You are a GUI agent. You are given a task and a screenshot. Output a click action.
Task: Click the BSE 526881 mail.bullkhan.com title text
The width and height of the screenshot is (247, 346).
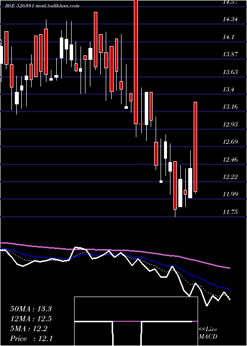[42, 6]
